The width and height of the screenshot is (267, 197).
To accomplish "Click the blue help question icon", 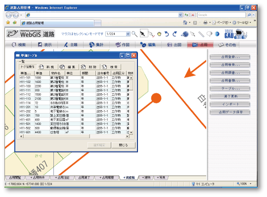I will [217, 34].
